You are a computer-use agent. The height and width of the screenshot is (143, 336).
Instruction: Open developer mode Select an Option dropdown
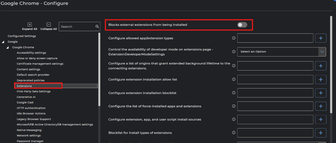click(281, 52)
